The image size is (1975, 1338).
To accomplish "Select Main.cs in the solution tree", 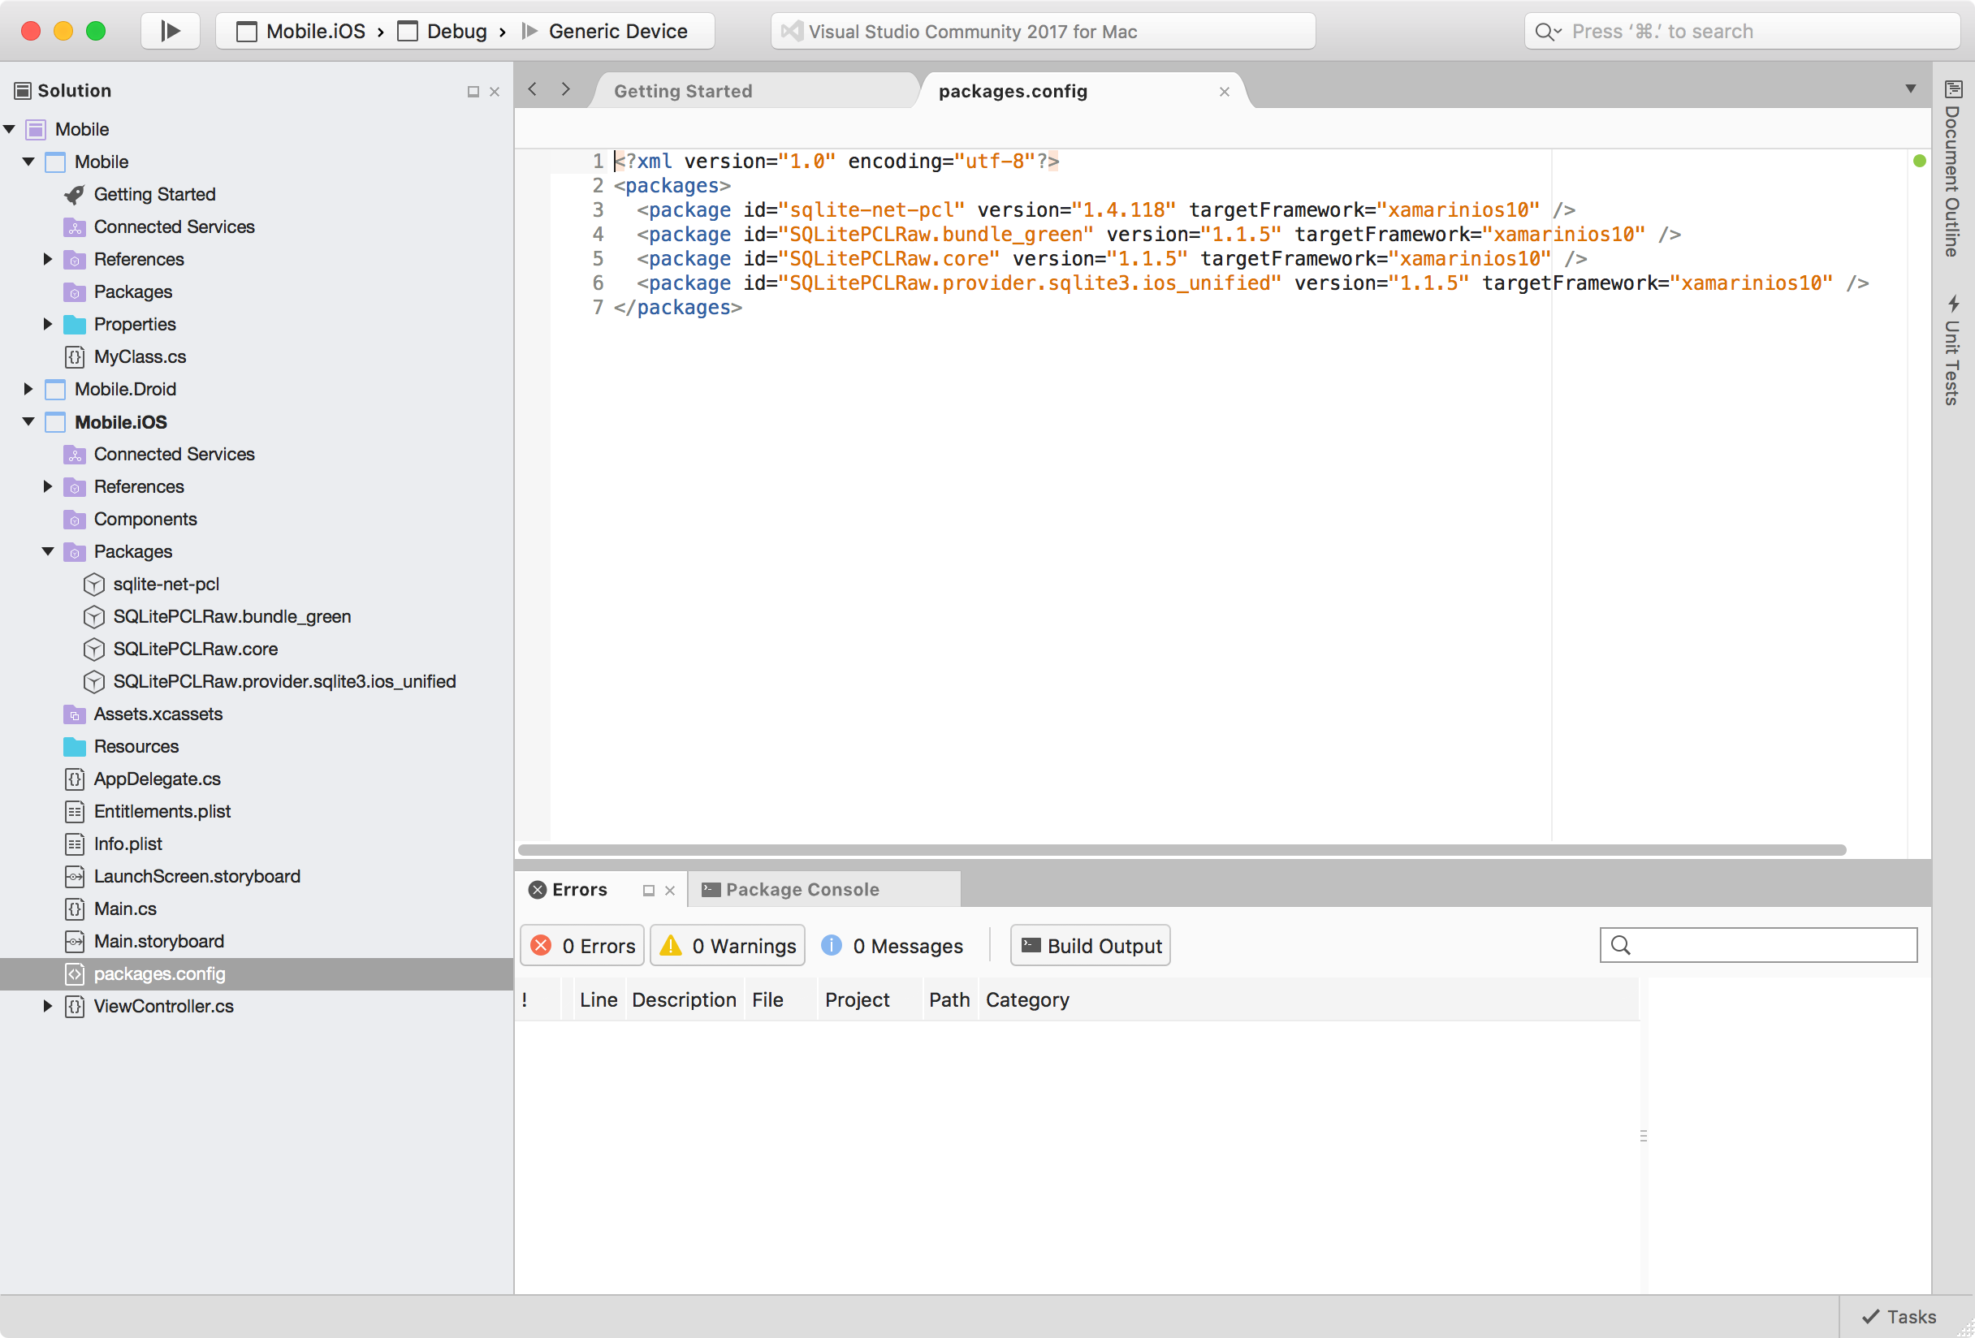I will (x=125, y=909).
